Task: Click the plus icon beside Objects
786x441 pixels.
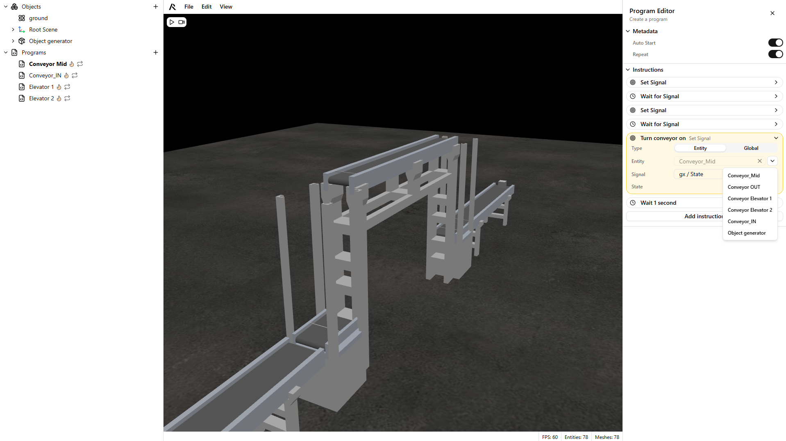Action: pos(156,7)
